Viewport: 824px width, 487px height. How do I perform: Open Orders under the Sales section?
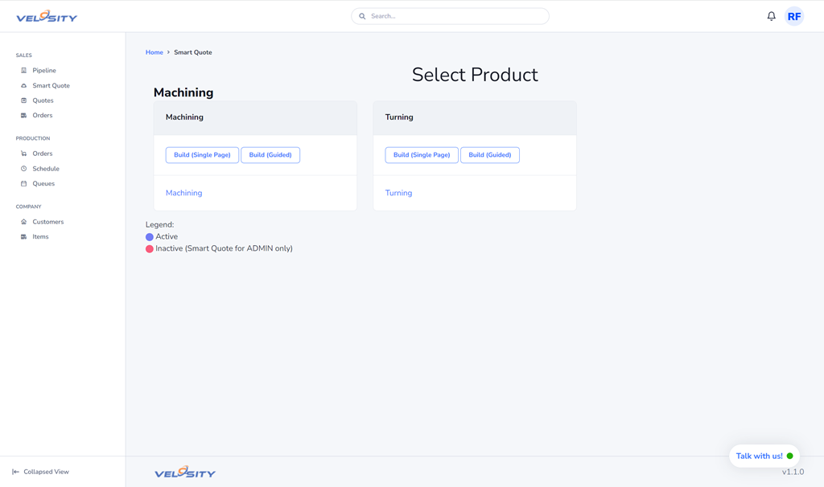42,116
